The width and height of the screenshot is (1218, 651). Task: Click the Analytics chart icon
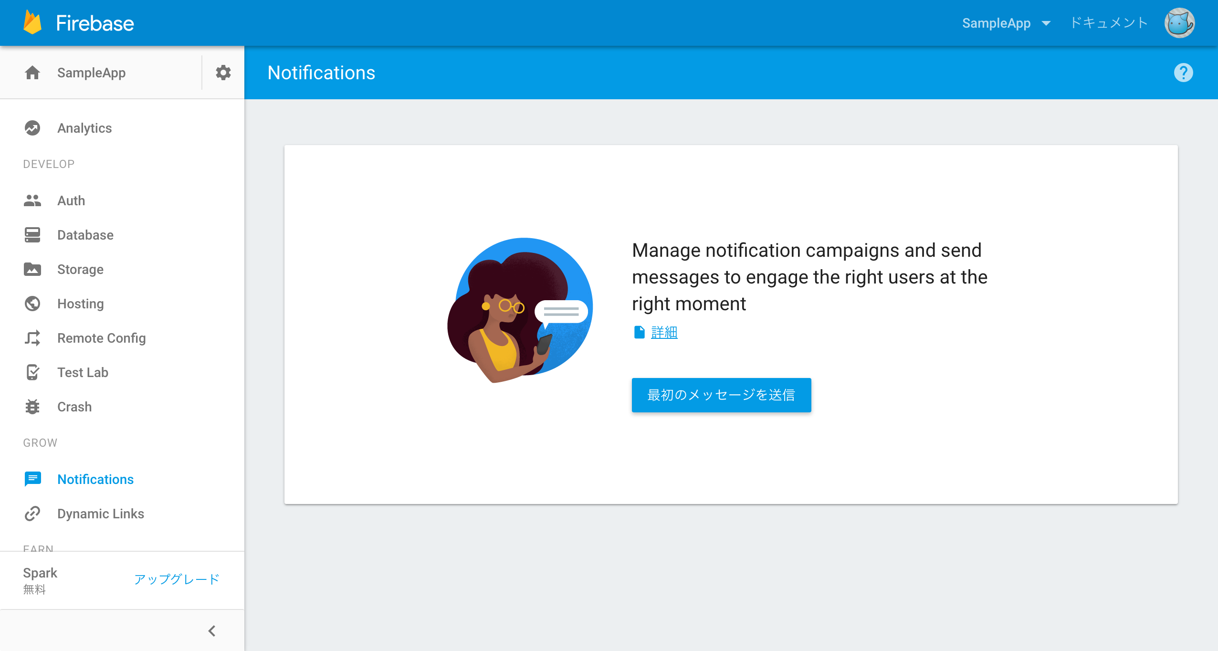[32, 128]
